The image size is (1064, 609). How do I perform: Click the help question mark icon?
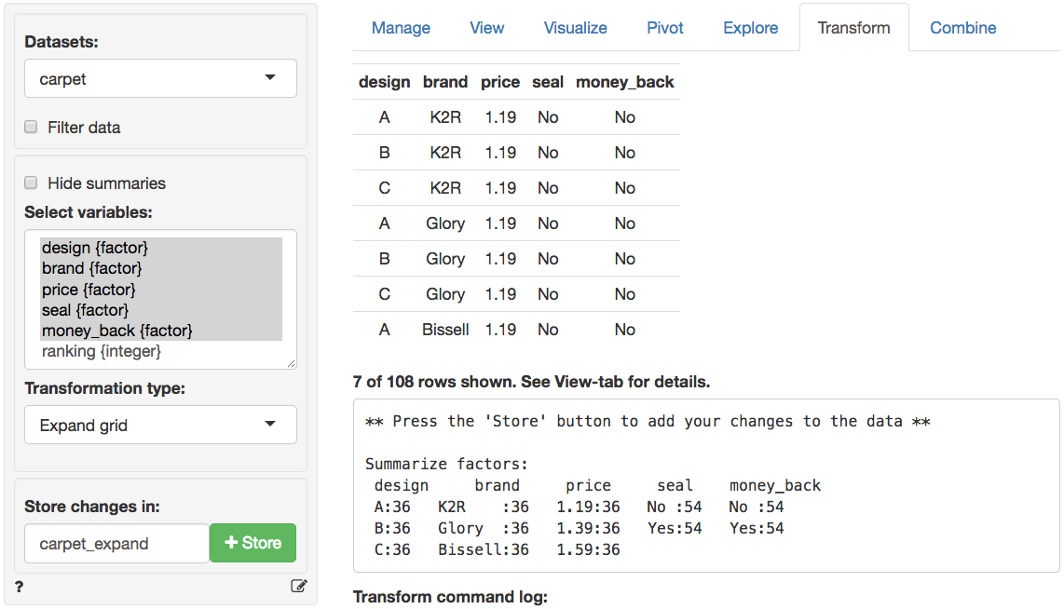[x=20, y=587]
